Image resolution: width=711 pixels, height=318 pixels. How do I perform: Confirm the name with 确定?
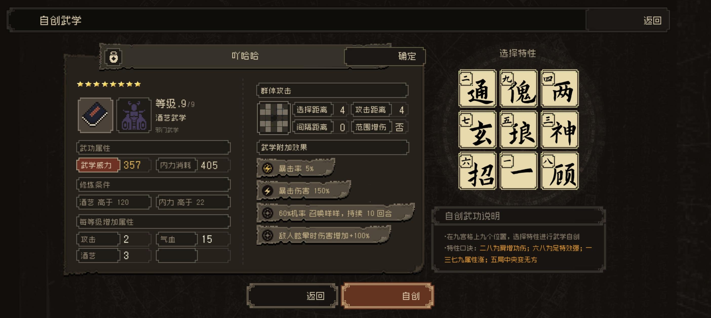(385, 56)
